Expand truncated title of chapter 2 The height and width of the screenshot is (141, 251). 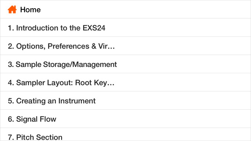[x=61, y=46]
